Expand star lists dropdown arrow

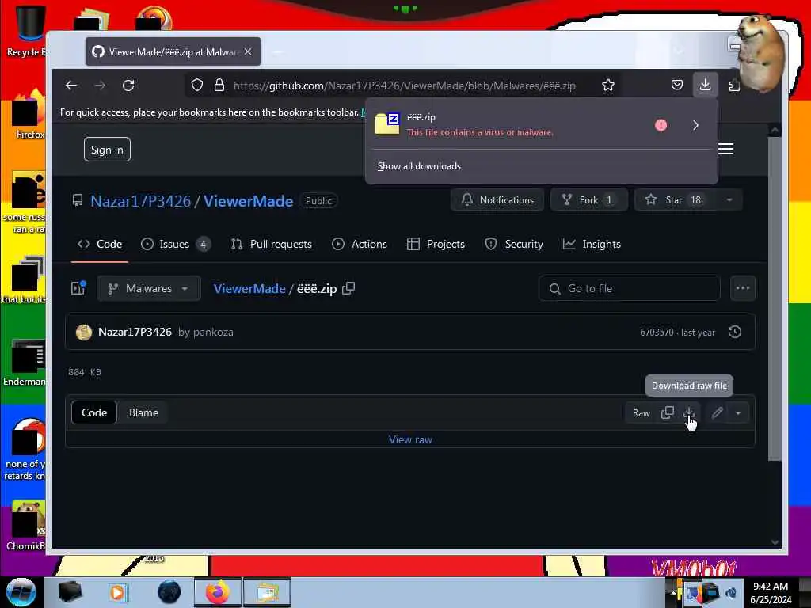click(729, 200)
